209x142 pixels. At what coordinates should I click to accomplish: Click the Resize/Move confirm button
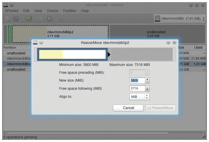point(160,108)
